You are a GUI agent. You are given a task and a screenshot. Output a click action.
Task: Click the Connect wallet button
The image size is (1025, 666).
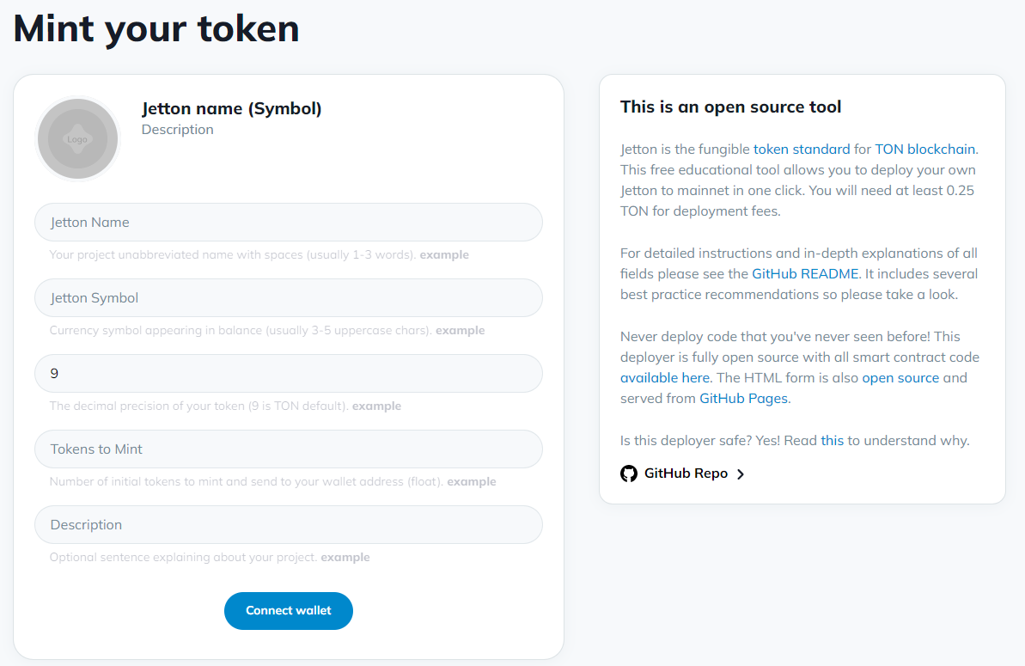pos(288,611)
